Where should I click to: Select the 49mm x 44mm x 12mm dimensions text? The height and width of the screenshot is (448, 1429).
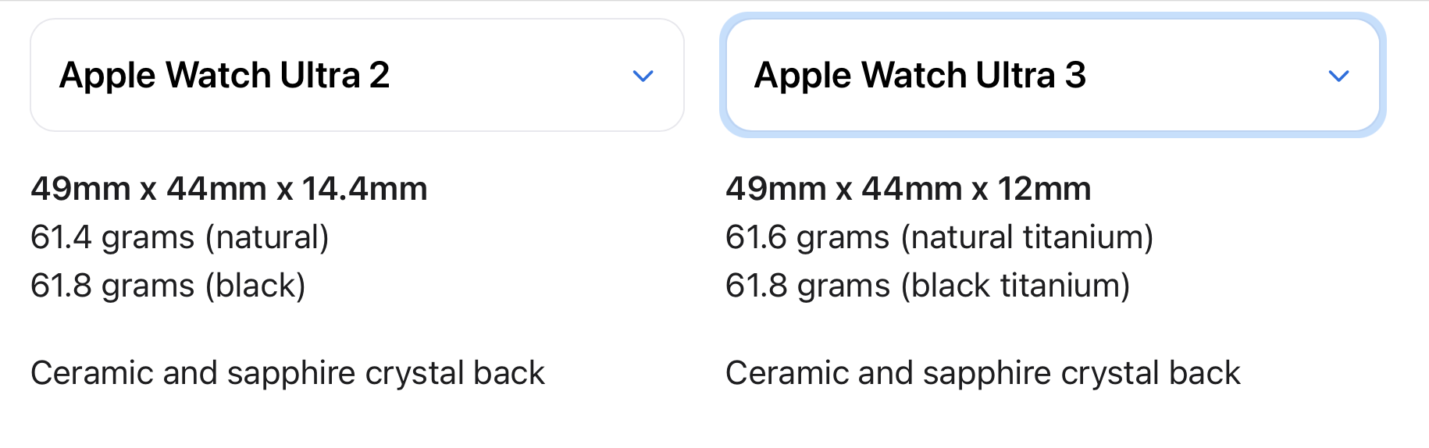coord(907,189)
